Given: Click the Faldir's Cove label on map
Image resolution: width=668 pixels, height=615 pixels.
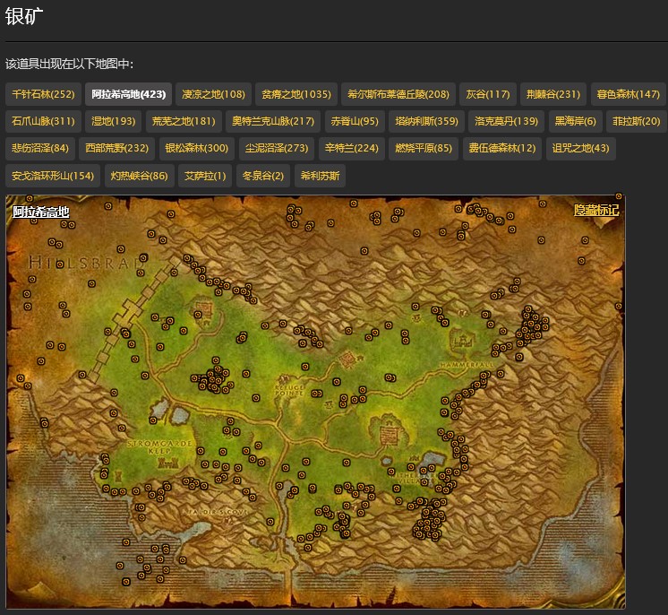Looking at the screenshot, I should pos(218,512).
